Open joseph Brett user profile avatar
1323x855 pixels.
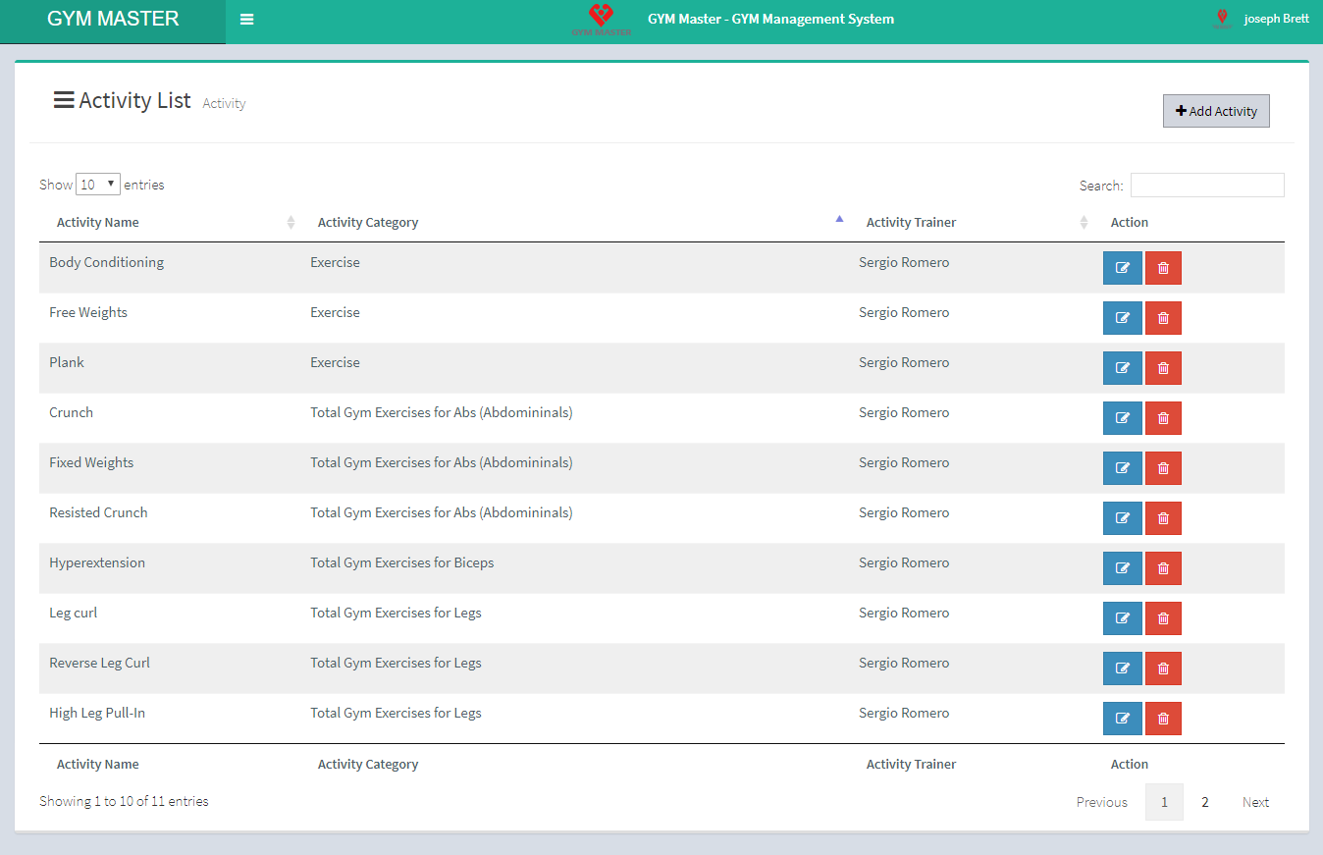coord(1222,19)
